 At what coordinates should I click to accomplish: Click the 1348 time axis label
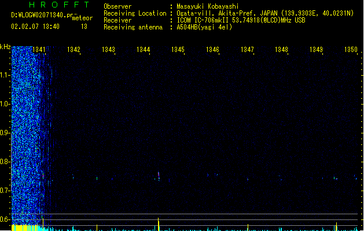tap(281, 50)
